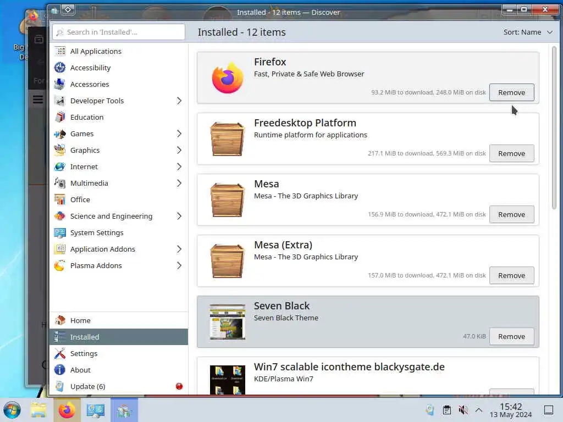Screen dimensions: 563x422
Task: Open the Discover taskbar icon
Action: [x=124, y=410]
